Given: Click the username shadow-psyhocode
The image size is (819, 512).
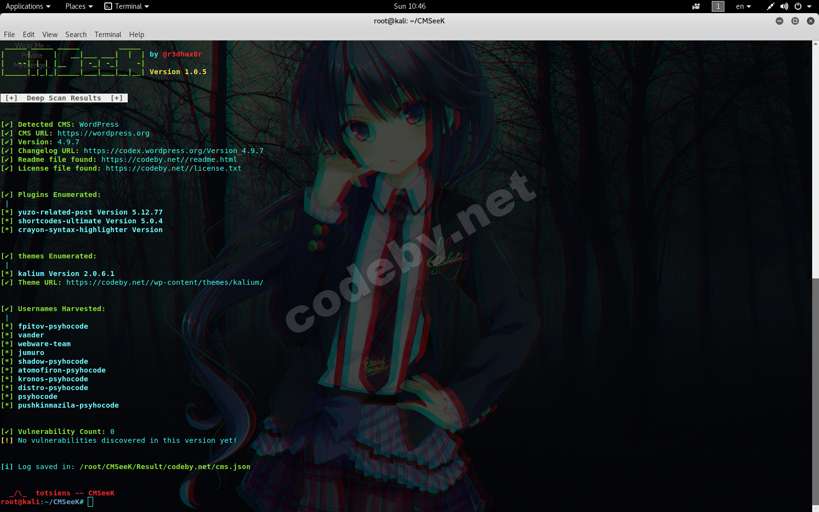Looking at the screenshot, I should (x=53, y=361).
